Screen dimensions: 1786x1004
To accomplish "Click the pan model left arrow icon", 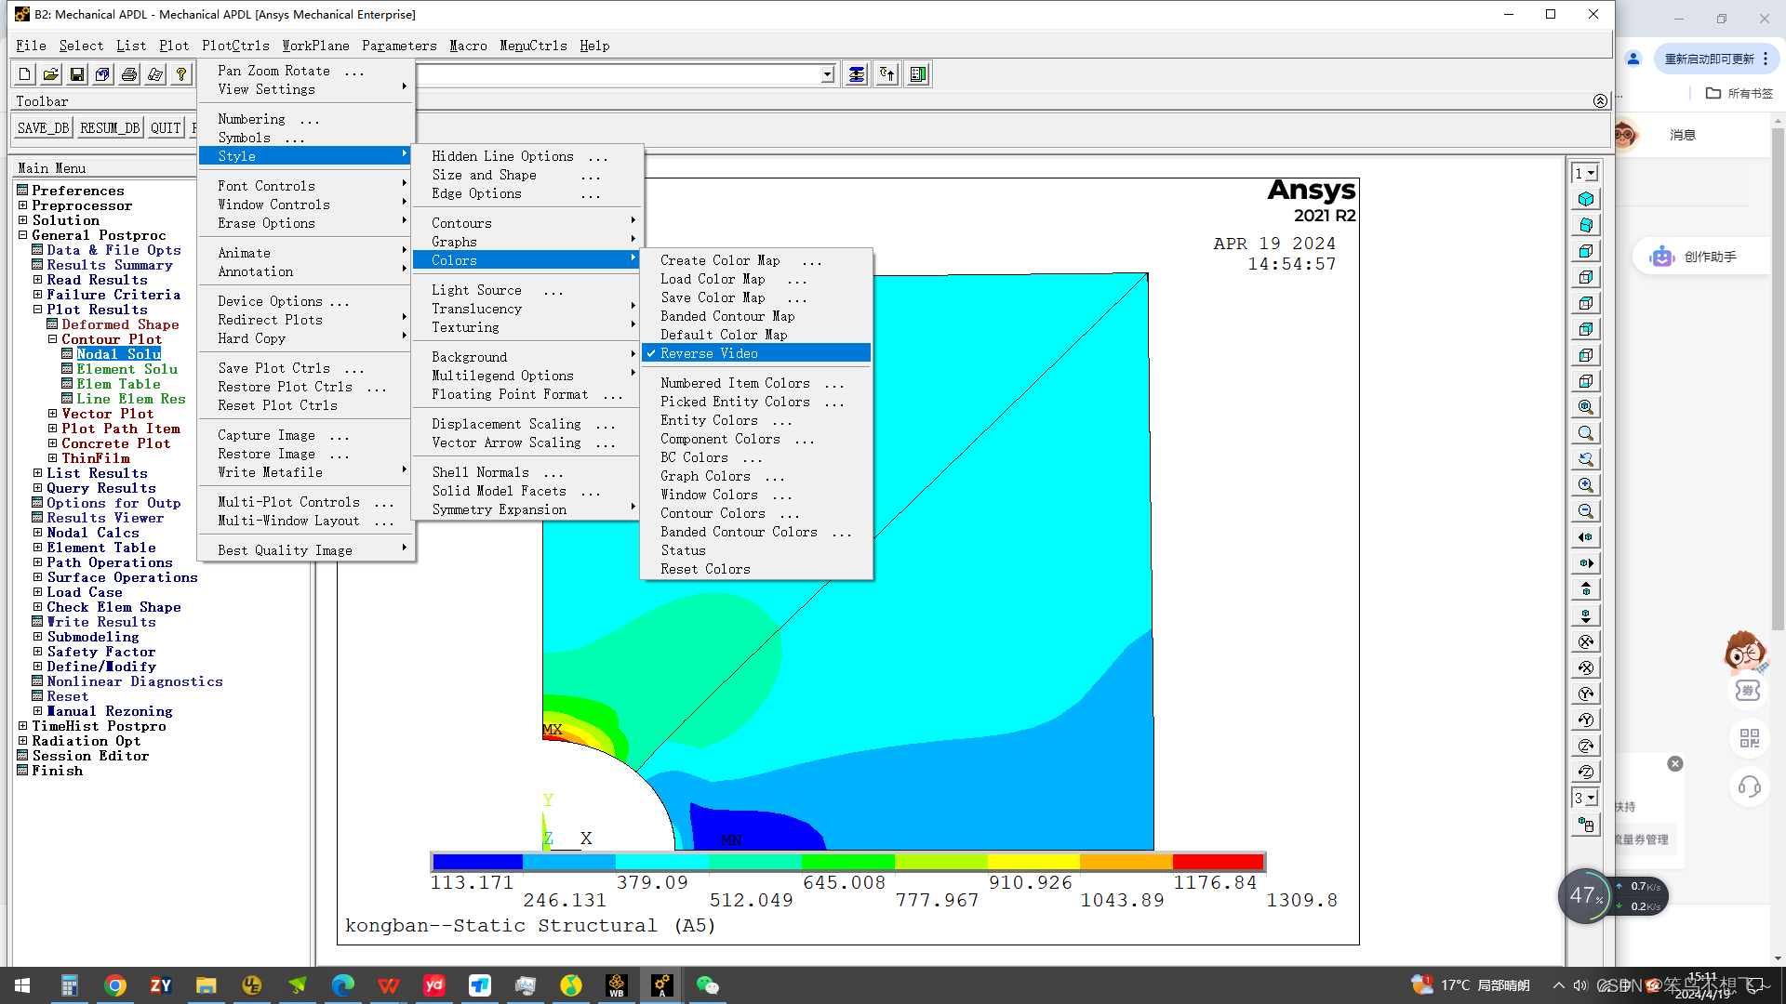I will coord(1586,537).
